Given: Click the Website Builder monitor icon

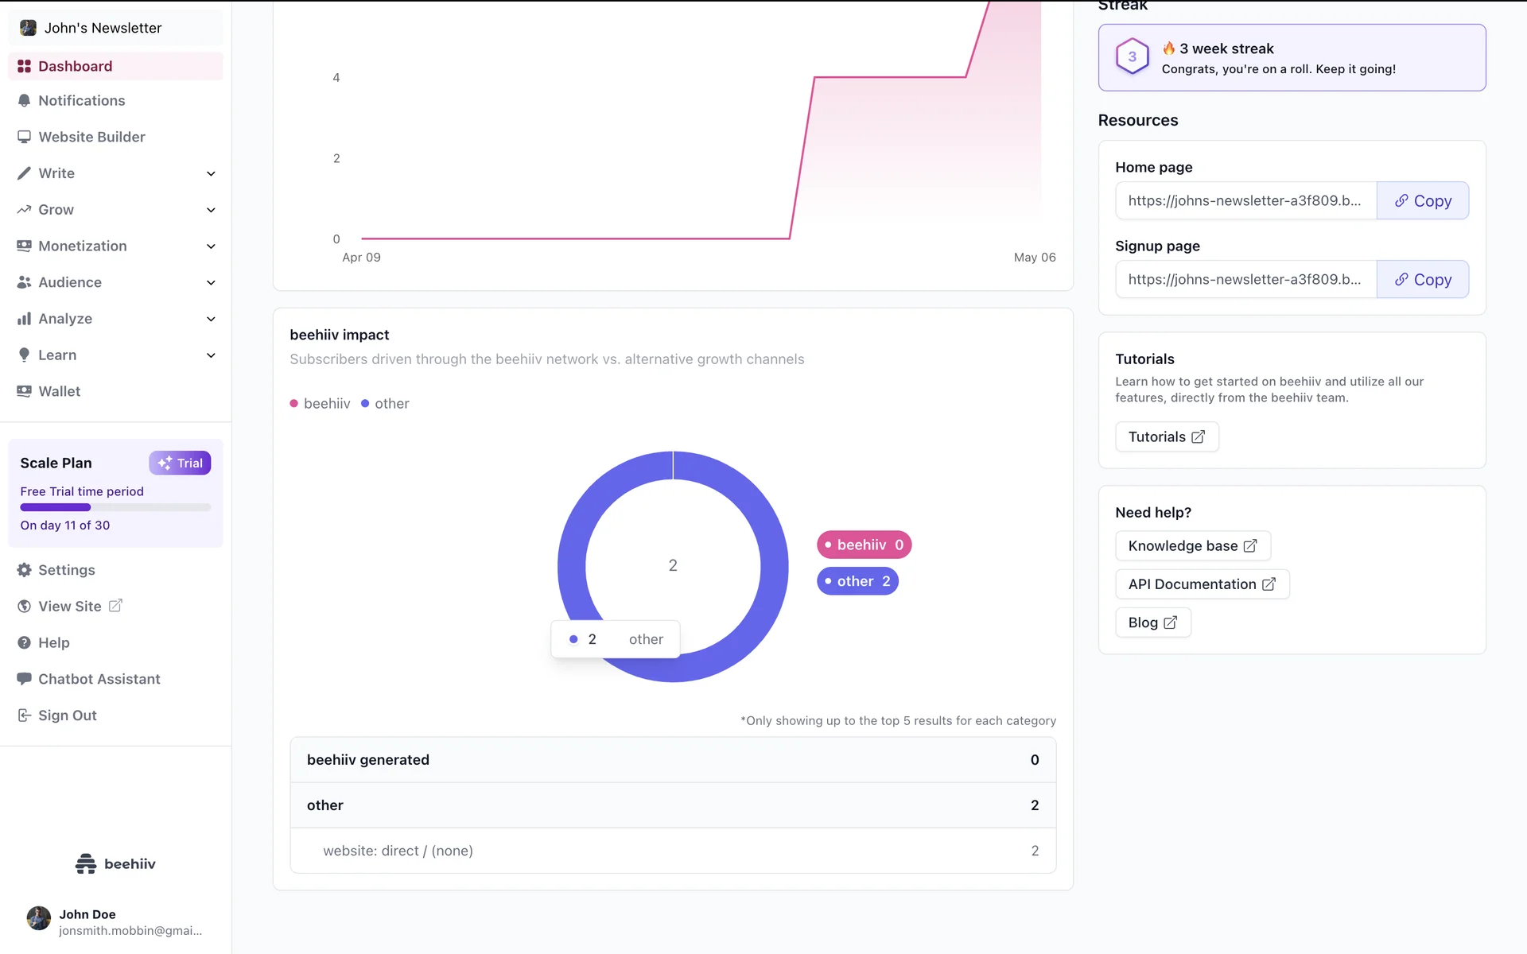Looking at the screenshot, I should coord(24,137).
